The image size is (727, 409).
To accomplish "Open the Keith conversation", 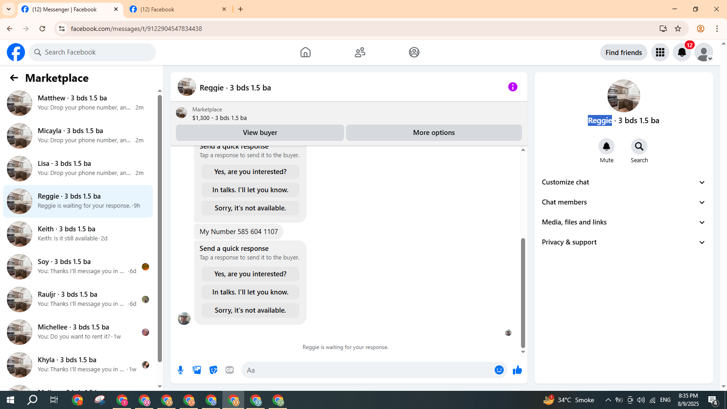I will (78, 234).
